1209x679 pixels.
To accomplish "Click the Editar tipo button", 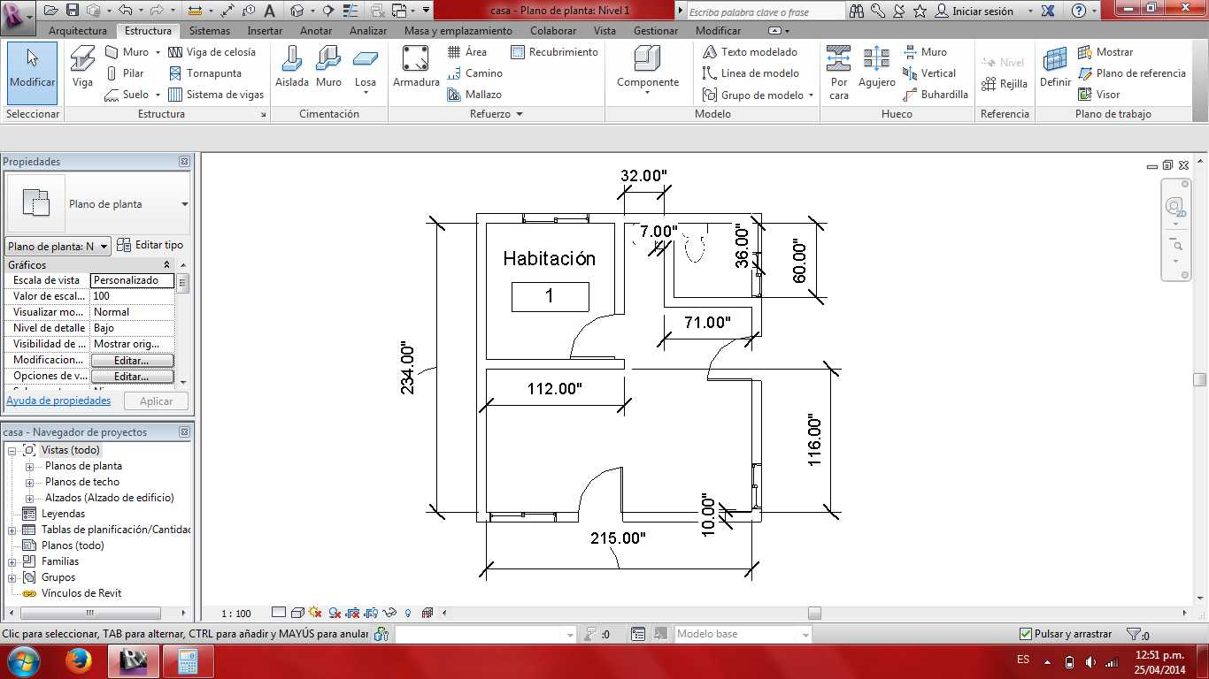I will tap(150, 245).
